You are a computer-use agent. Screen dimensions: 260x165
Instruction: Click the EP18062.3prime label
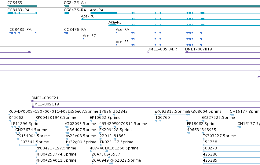(202, 124)
